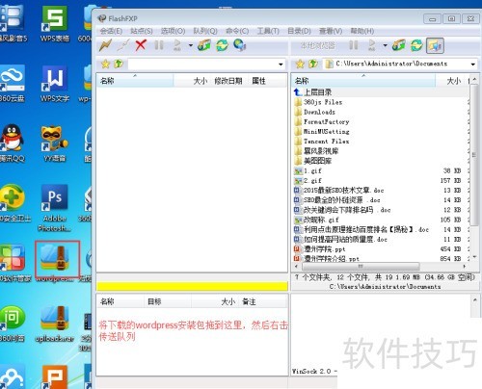Click the empty left path input field
482x389 pixels.
pos(202,65)
